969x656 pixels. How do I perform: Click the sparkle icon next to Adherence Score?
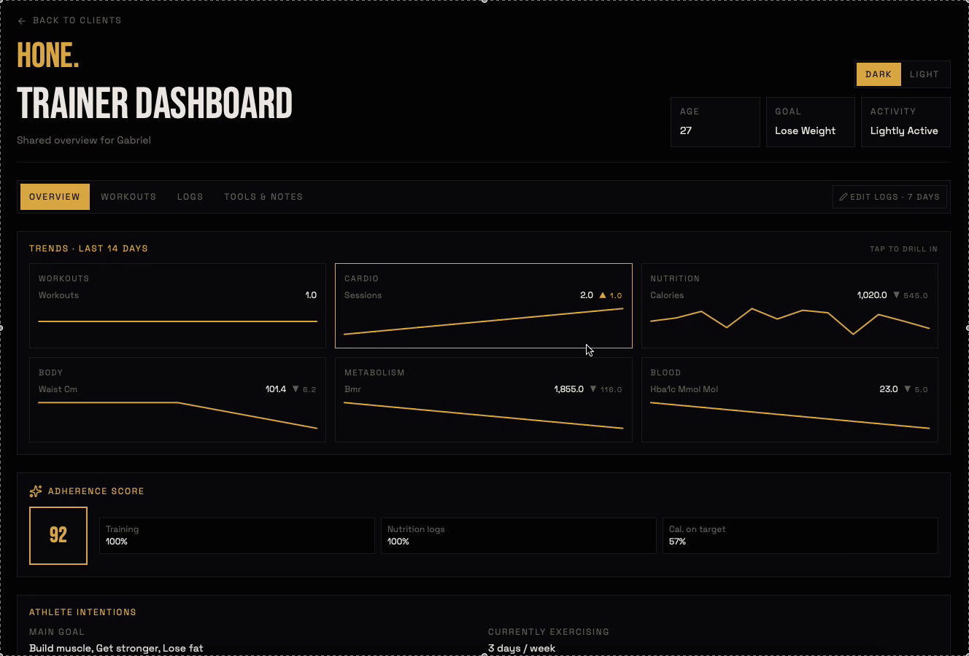(36, 491)
